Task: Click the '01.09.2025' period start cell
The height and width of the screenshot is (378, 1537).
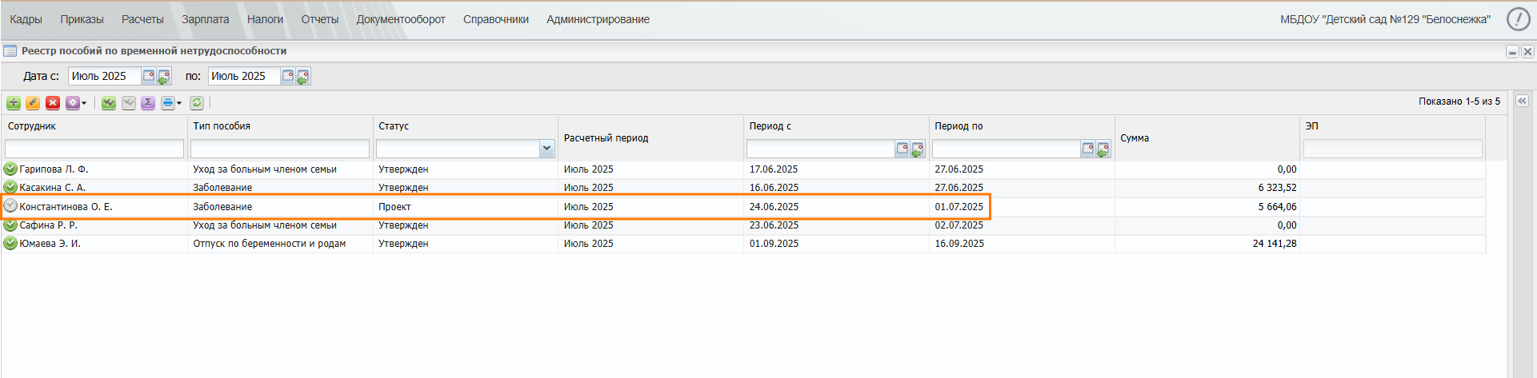Action: pyautogui.click(x=774, y=244)
